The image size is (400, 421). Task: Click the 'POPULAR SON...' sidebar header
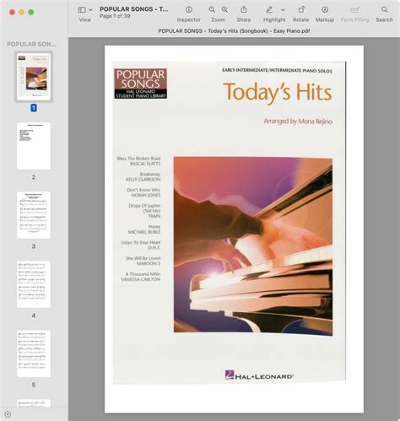pos(31,44)
